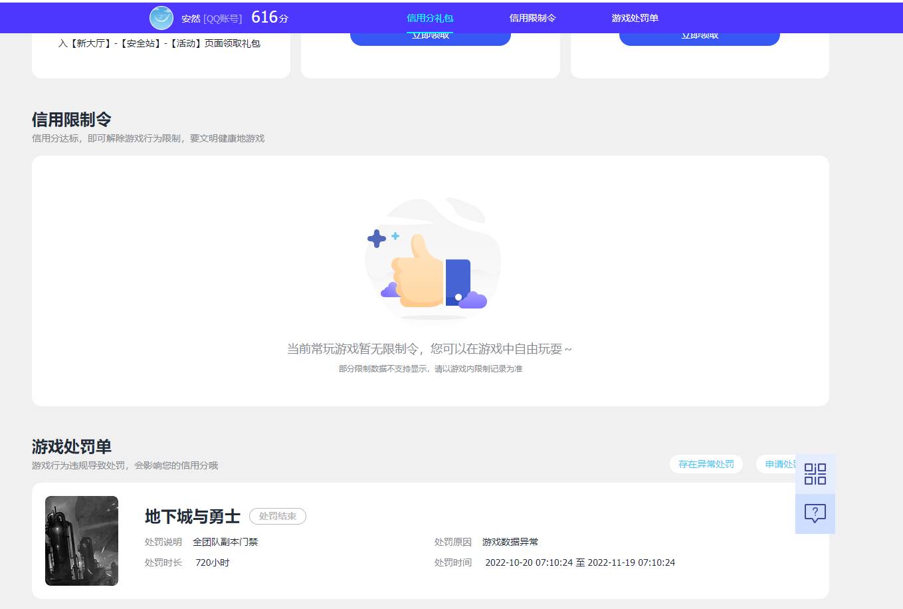The width and height of the screenshot is (903, 609).
Task: Click the blue avatar circle in the header
Action: point(161,17)
